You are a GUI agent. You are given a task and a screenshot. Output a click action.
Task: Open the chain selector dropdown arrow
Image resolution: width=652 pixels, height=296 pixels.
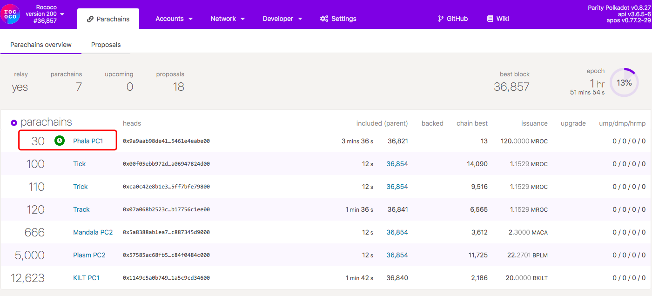point(62,14)
